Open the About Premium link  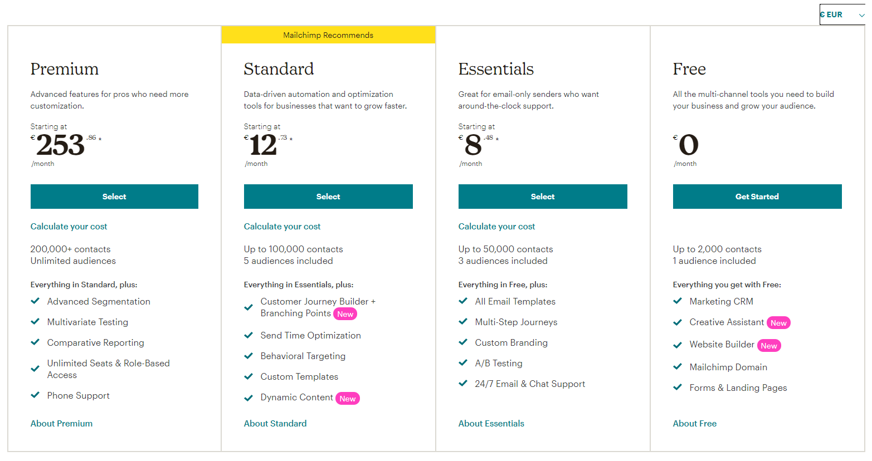click(x=61, y=423)
